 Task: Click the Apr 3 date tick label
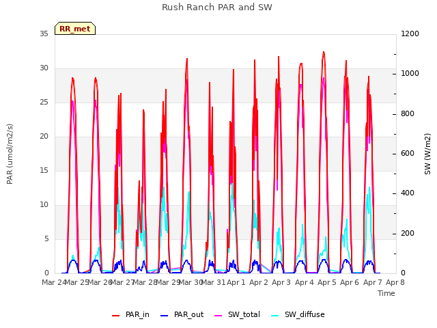coord(281,282)
